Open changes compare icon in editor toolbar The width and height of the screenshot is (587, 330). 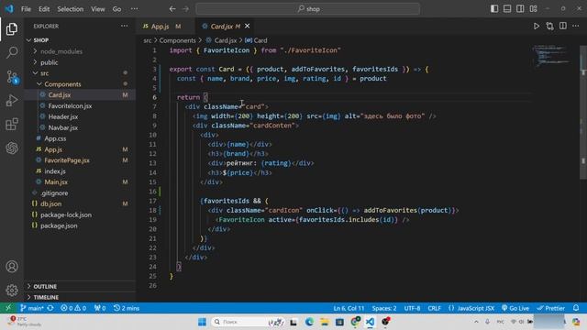(549, 26)
